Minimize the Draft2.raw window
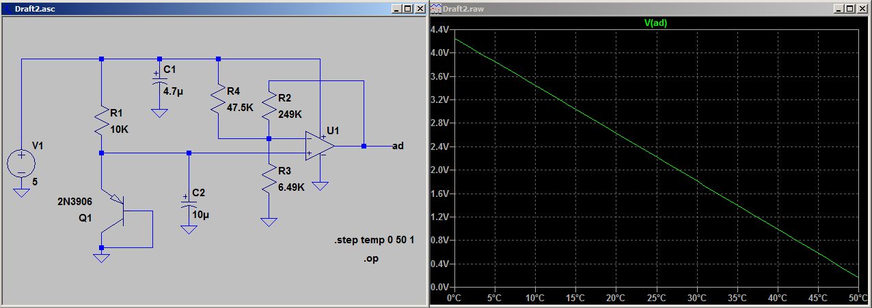Screen dimensions: 872x308 (x=841, y=9)
